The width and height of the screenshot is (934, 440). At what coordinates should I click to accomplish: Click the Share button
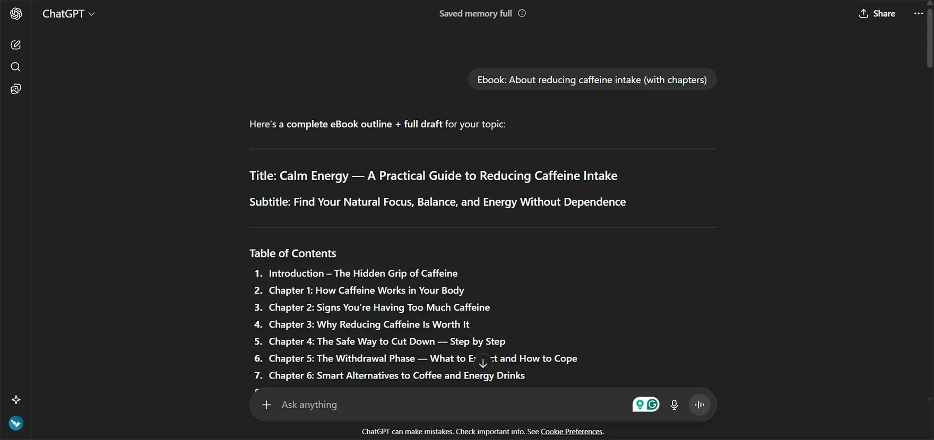click(x=877, y=14)
